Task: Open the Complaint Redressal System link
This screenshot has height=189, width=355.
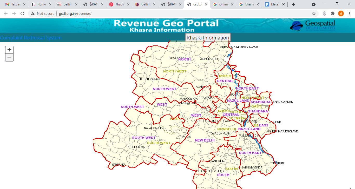Action: [x=31, y=38]
